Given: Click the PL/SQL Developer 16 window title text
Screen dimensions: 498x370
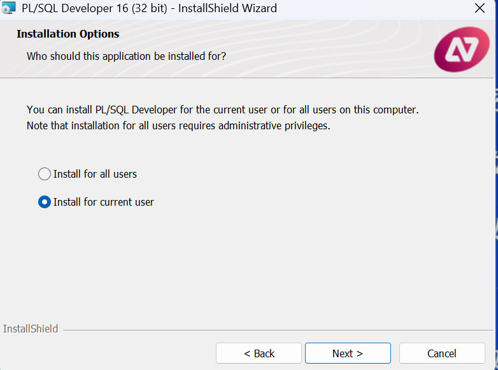Looking at the screenshot, I should tap(149, 9).
